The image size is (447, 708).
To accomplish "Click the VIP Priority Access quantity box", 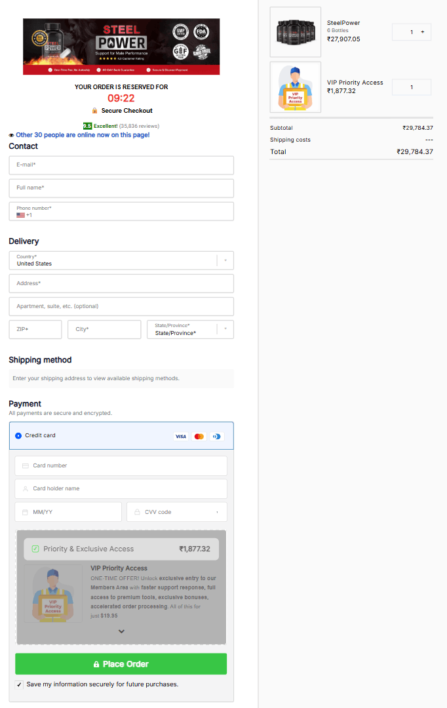I will 412,87.
